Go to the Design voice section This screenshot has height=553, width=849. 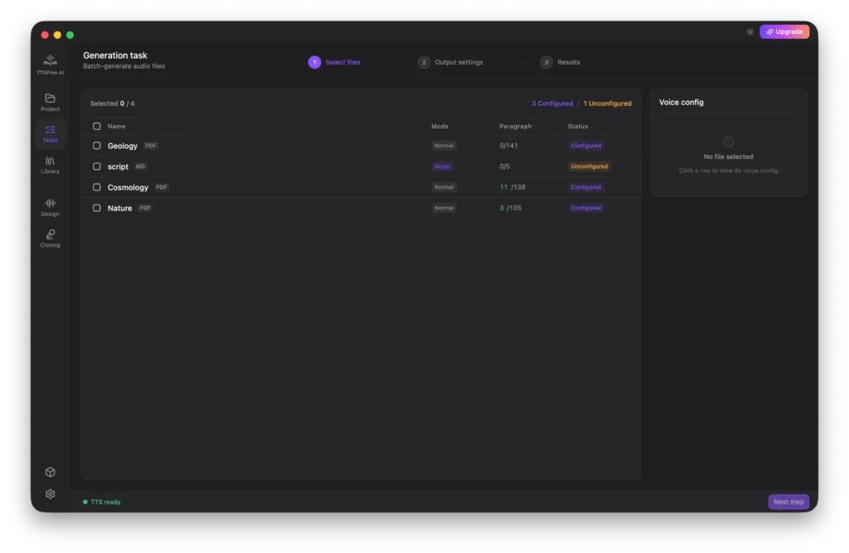pyautogui.click(x=50, y=207)
